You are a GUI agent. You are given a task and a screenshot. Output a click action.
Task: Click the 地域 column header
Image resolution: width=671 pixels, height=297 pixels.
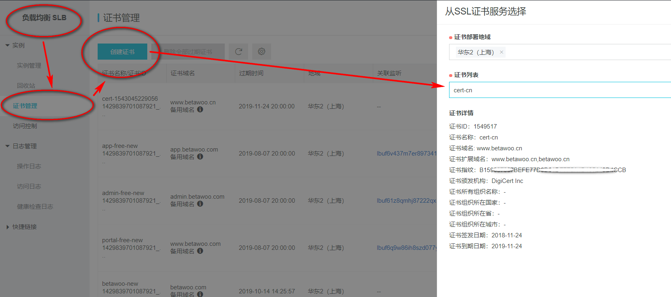coord(314,73)
